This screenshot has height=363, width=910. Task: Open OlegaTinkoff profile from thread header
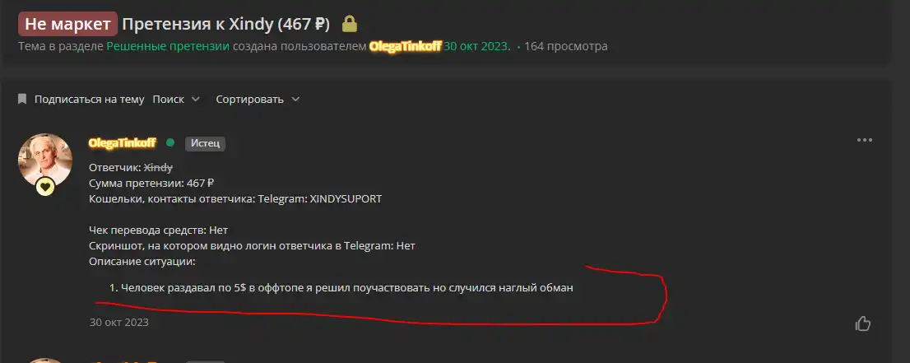point(405,46)
